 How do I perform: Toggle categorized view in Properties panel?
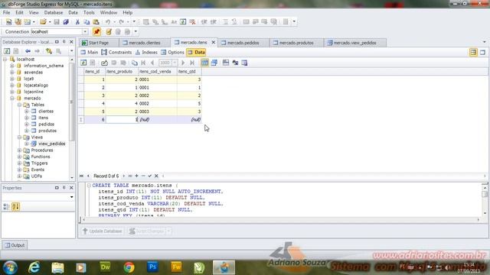click(x=6, y=206)
